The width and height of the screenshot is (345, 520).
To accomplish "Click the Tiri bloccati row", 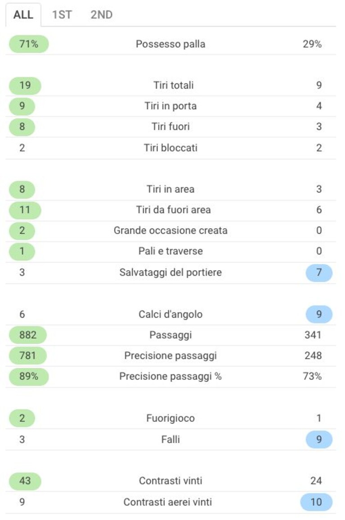I will [170, 147].
